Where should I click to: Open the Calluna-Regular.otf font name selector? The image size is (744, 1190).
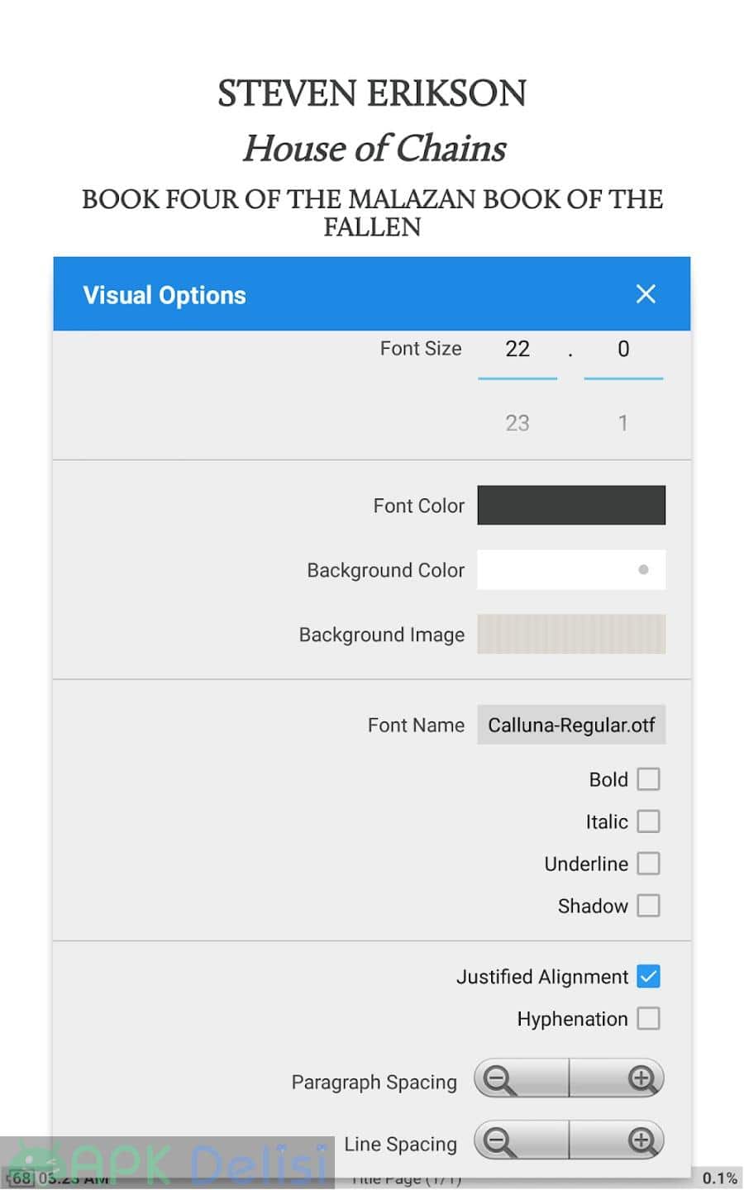[571, 726]
